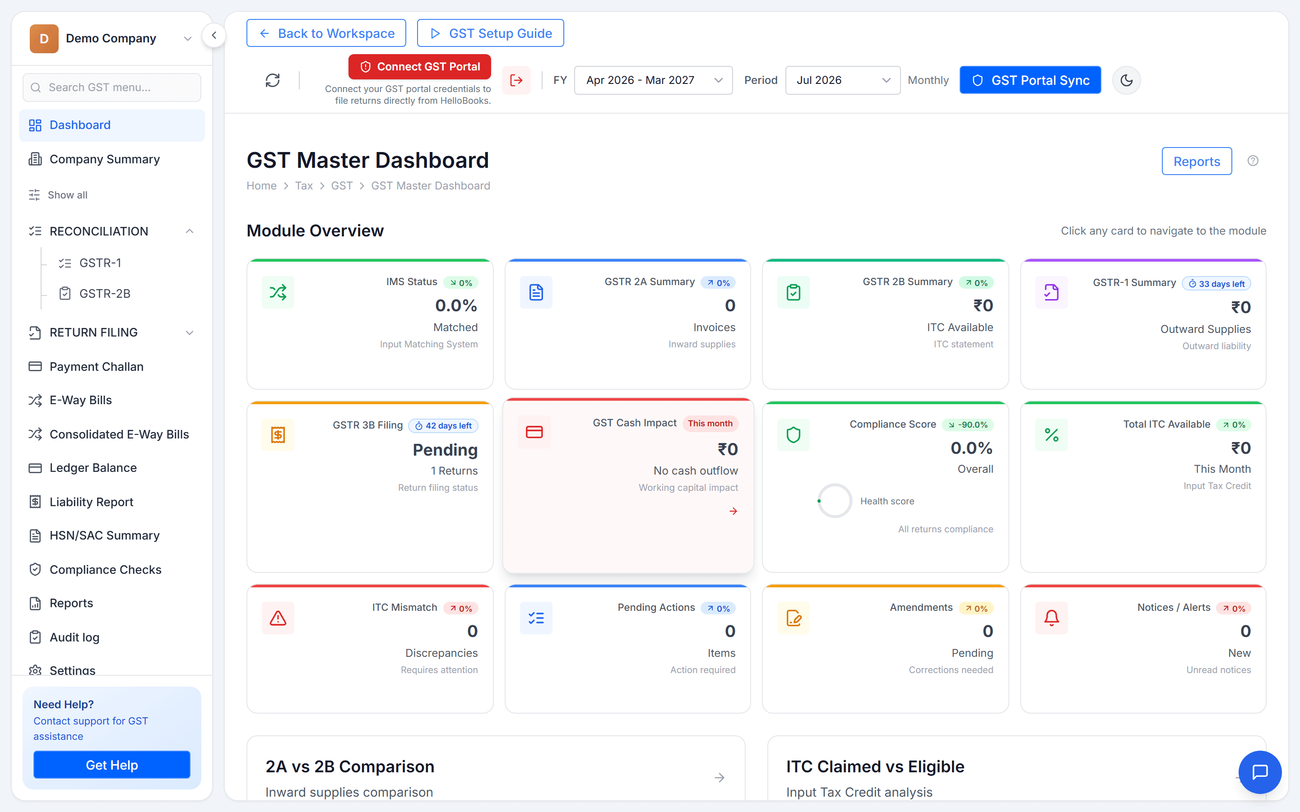
Task: Open the chat support bubble
Action: [x=1260, y=772]
